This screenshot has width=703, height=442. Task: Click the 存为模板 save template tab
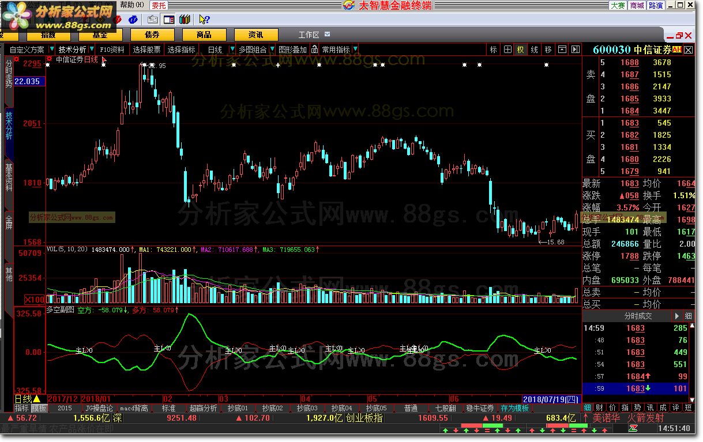click(515, 408)
